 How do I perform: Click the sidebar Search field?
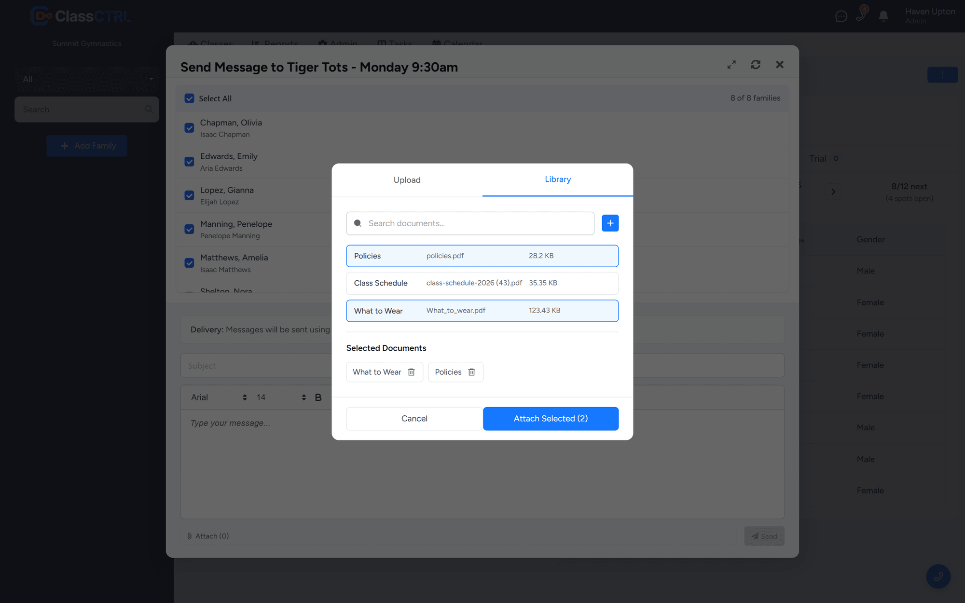point(87,110)
